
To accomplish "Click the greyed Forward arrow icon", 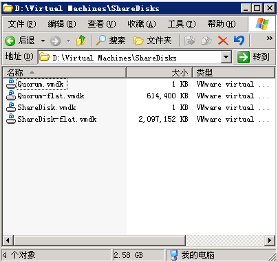I will 55,41.
